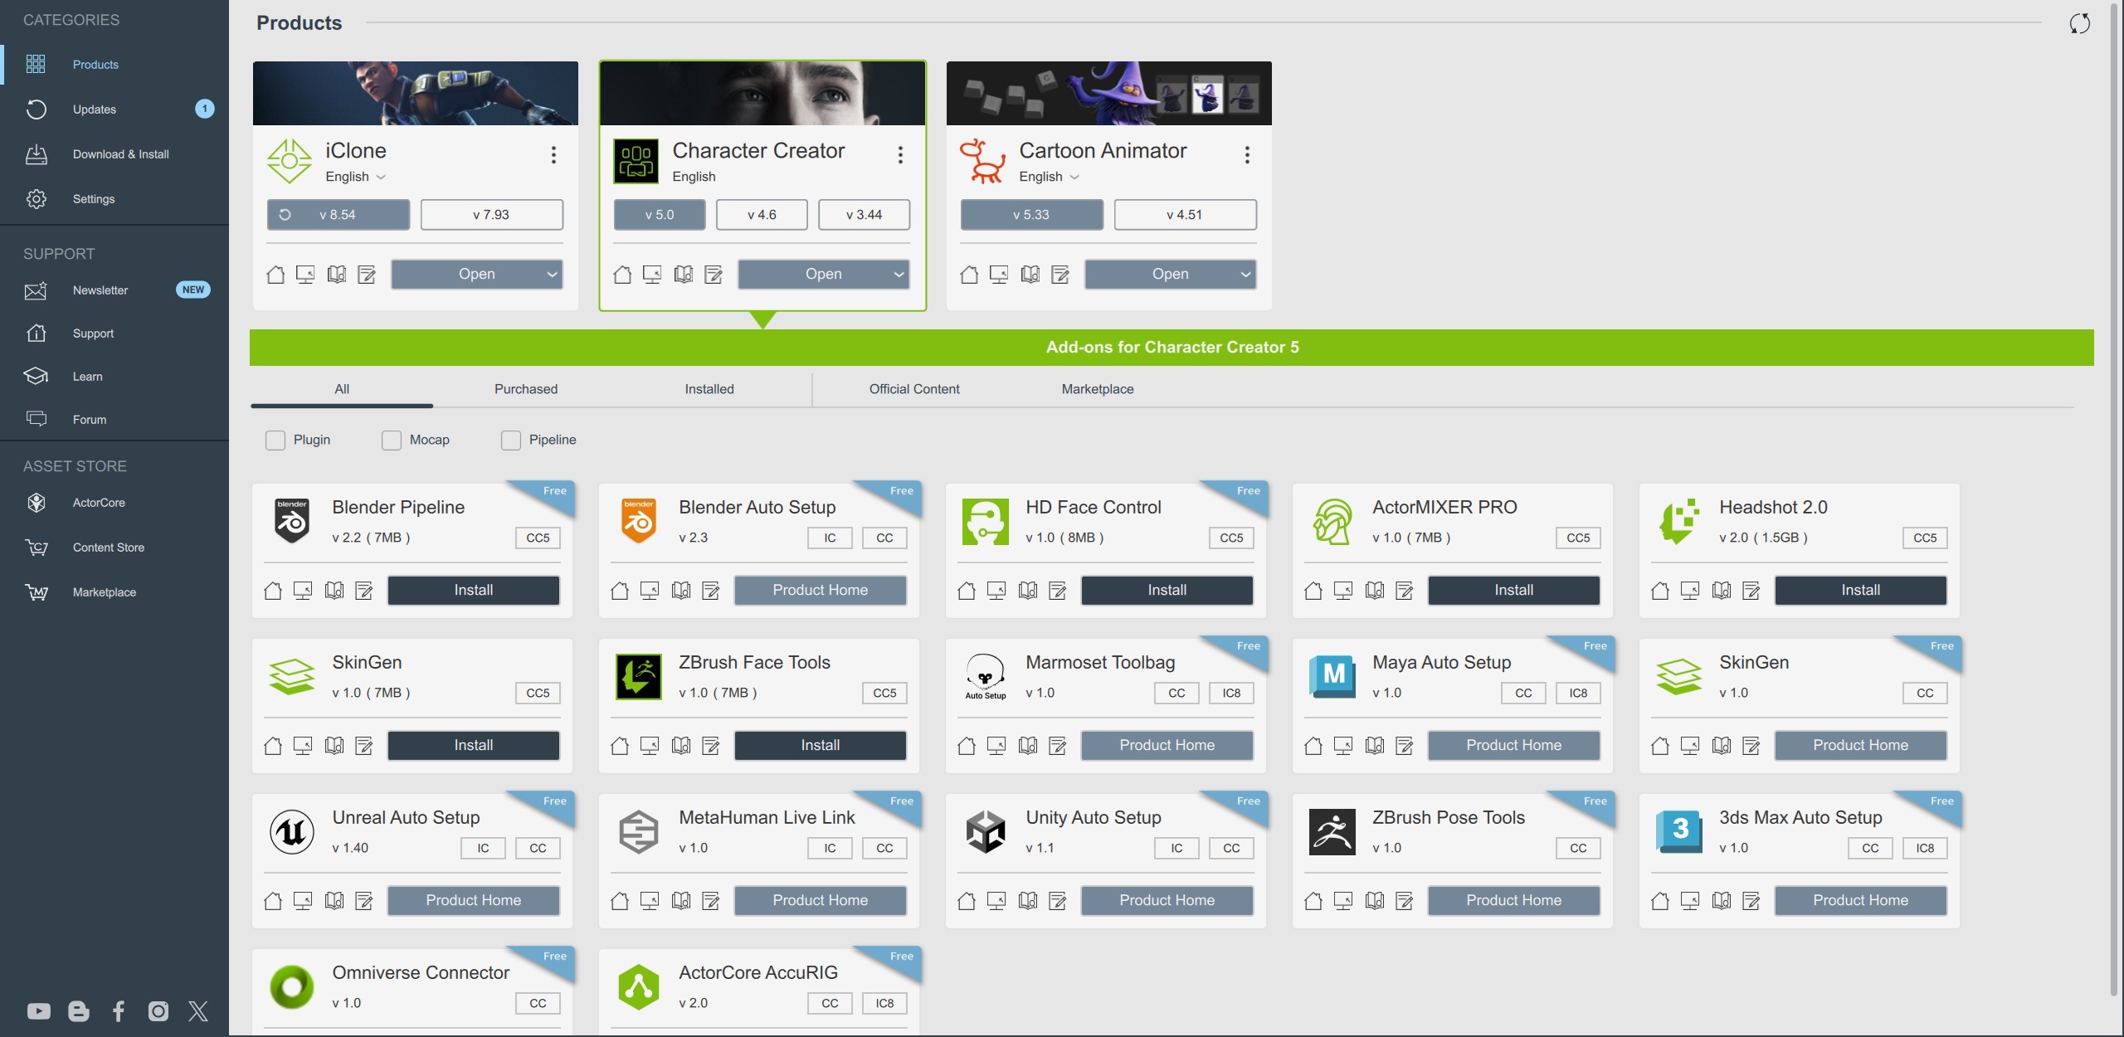Image resolution: width=2124 pixels, height=1037 pixels.
Task: Toggle the Pipeline filter checkbox
Action: point(511,440)
